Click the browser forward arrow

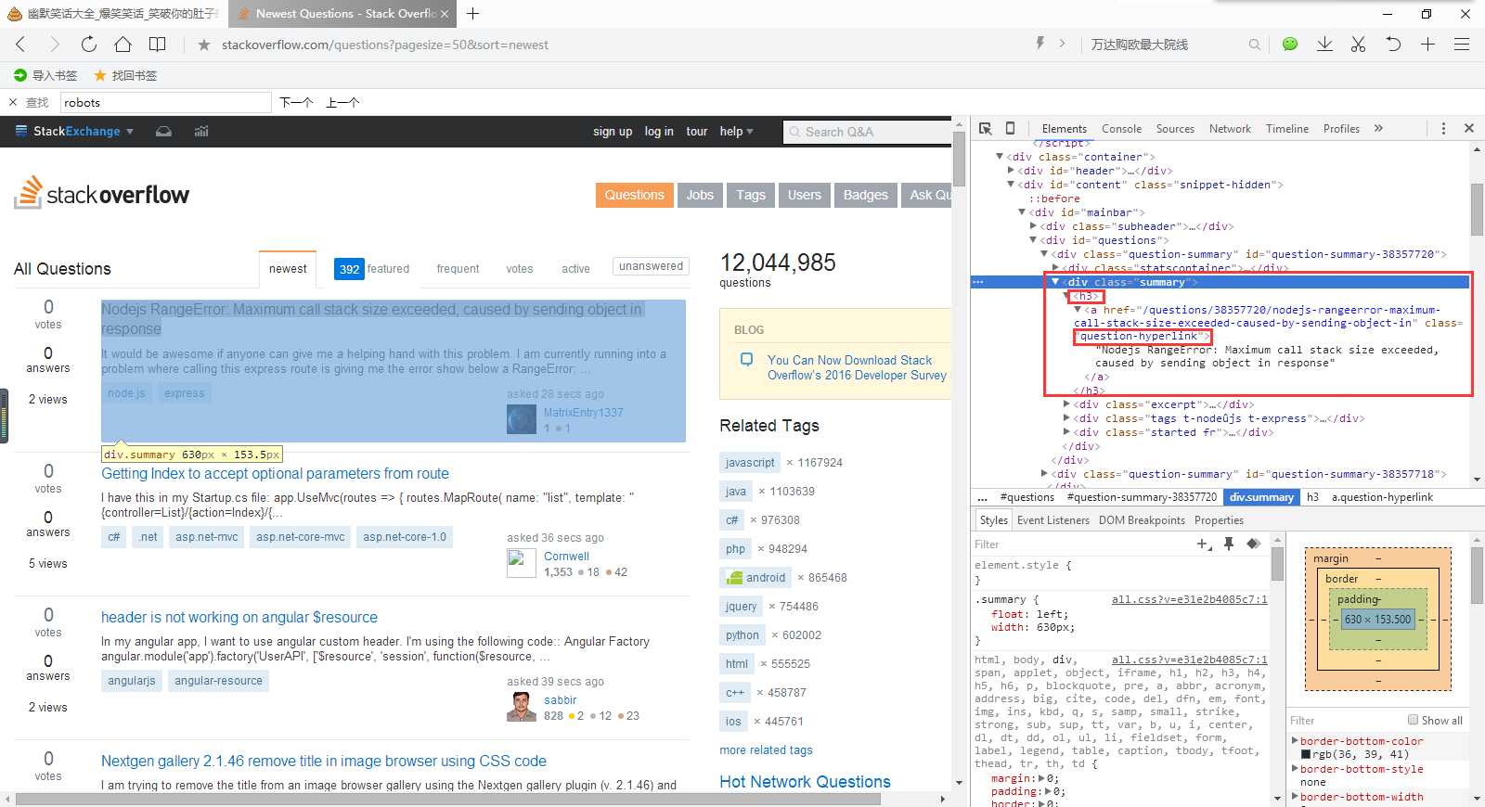(54, 44)
